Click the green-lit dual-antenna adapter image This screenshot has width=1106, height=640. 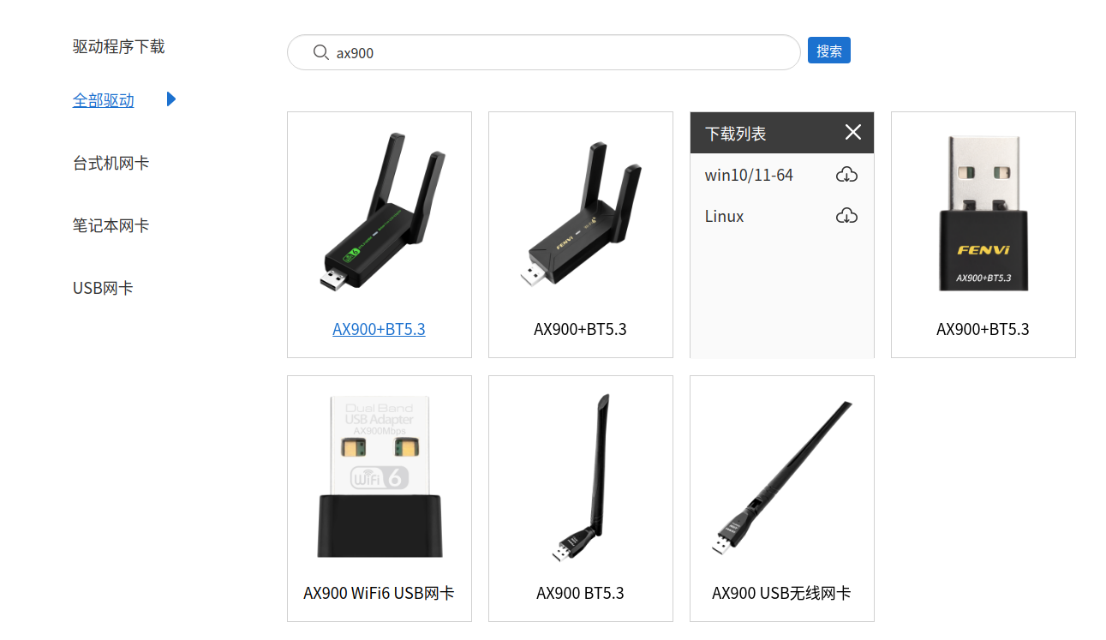click(384, 213)
